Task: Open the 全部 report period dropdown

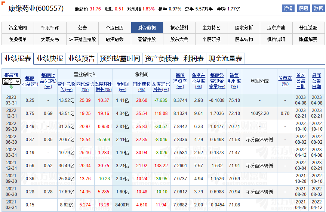Action: (x=11, y=81)
